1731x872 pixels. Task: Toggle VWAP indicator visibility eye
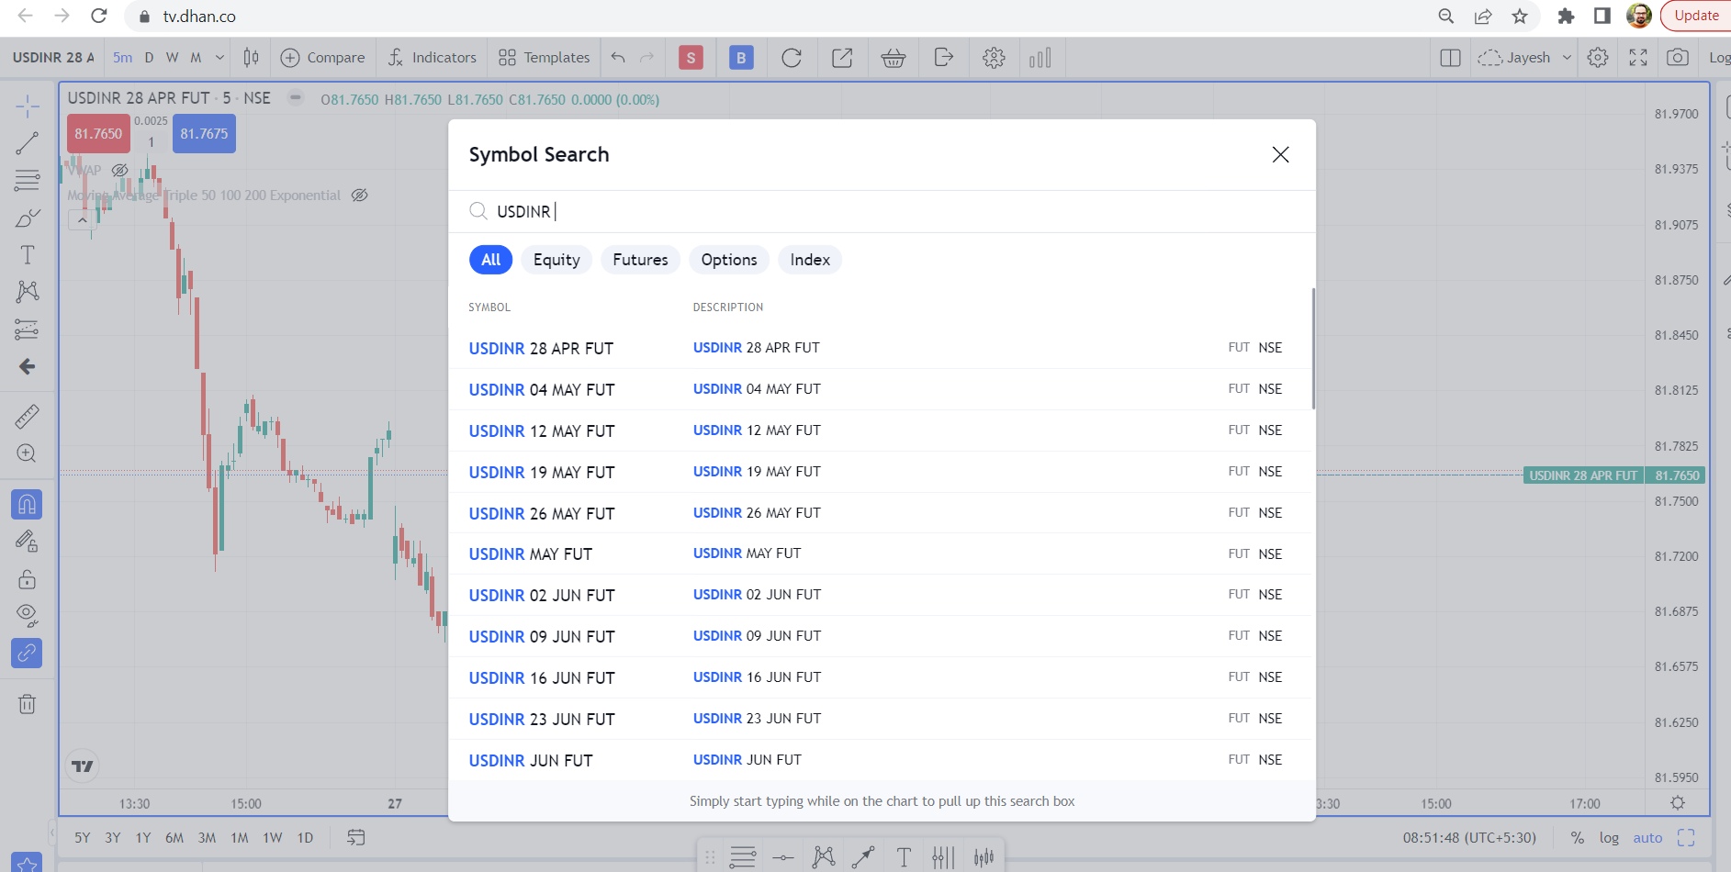pos(120,171)
